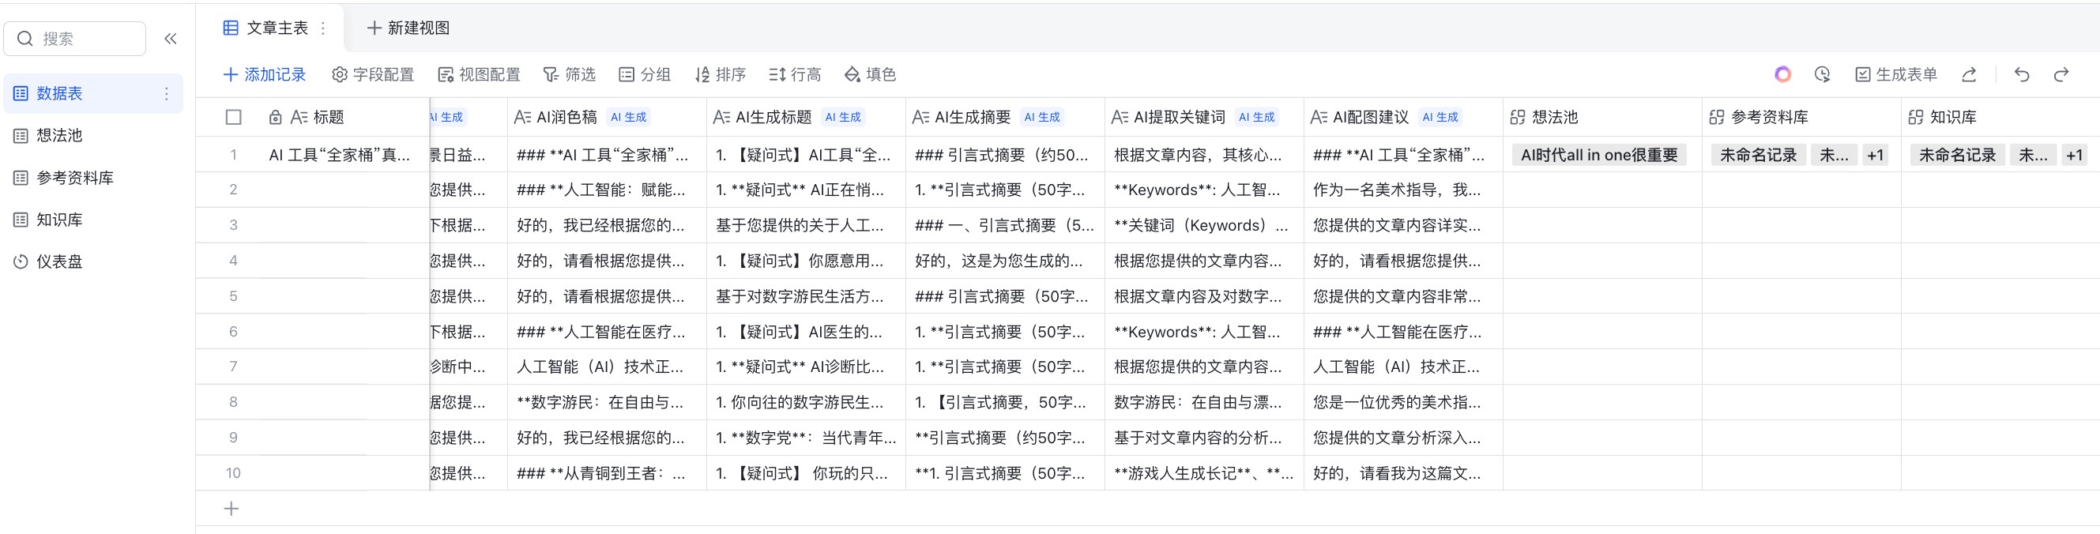Click the redo arrow icon
The image size is (2100, 534).
click(x=2060, y=75)
